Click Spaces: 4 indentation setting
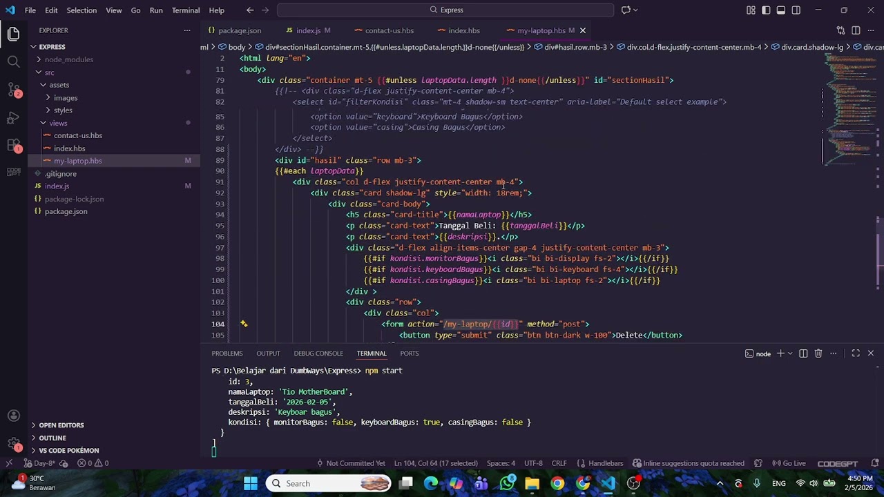 [501, 463]
